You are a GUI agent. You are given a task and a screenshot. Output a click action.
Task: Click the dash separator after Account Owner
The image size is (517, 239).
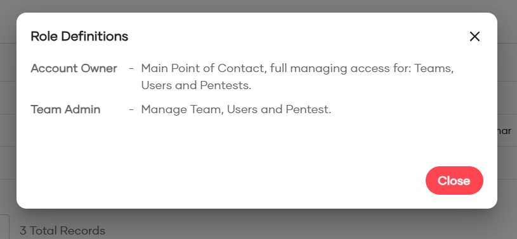pyautogui.click(x=131, y=69)
